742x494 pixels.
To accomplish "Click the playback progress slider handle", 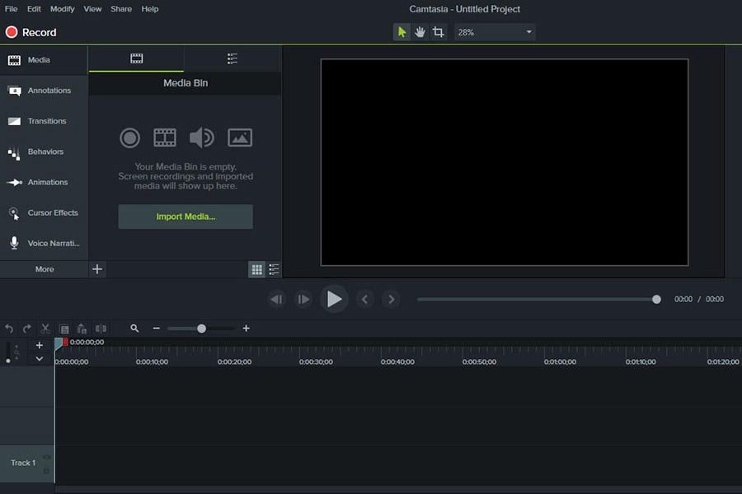I will coord(656,299).
